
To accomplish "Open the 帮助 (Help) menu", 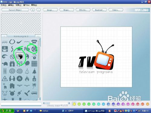I will point(34,5).
